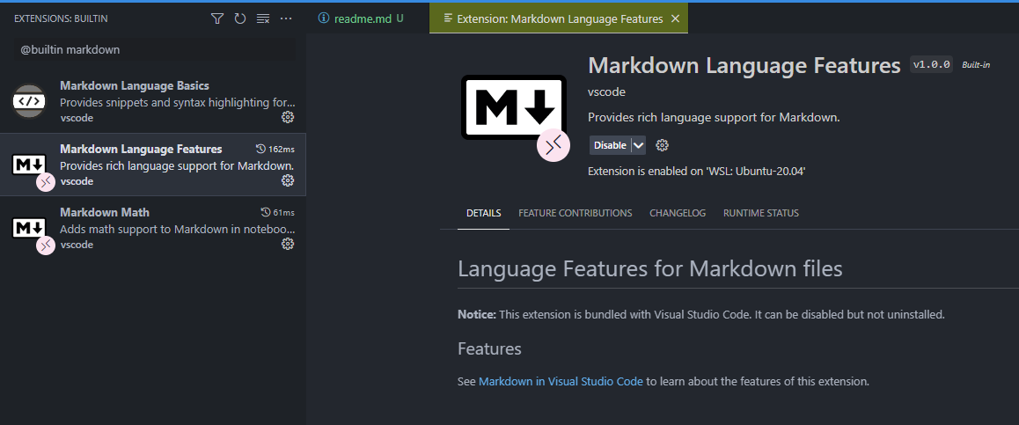Click 'Language Features for Markdown files' heading
The height and width of the screenshot is (425, 1019).
[x=650, y=268]
